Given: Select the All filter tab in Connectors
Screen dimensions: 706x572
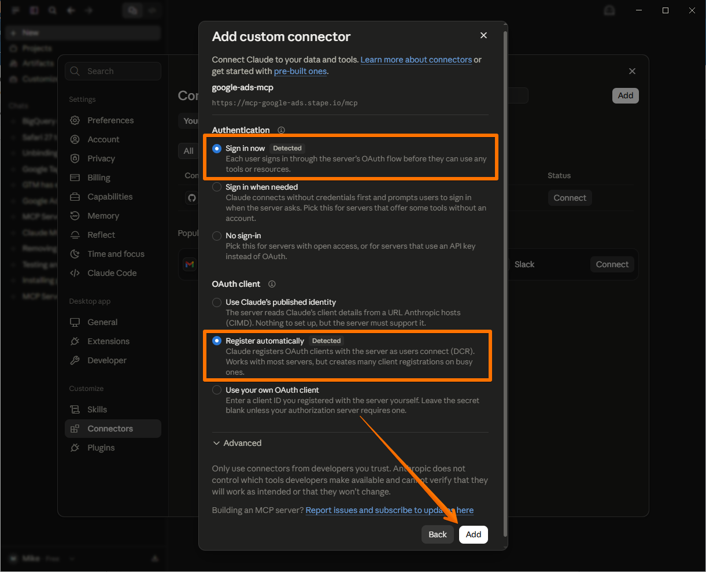Looking at the screenshot, I should click(x=188, y=151).
